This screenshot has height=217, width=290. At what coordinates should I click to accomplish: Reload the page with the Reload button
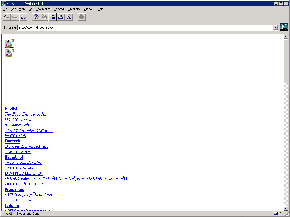tap(36, 17)
